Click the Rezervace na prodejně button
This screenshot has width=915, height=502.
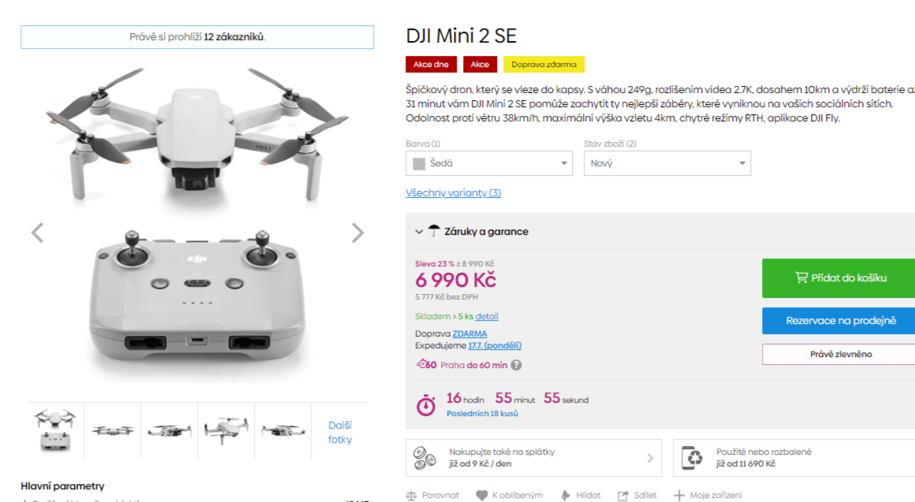[838, 321]
